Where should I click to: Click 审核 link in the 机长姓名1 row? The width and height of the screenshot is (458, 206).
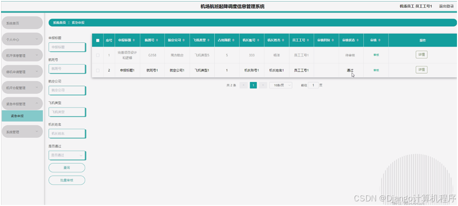376,71
